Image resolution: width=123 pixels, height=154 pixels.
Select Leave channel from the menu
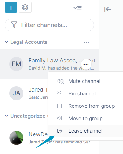pyautogui.click(x=85, y=131)
